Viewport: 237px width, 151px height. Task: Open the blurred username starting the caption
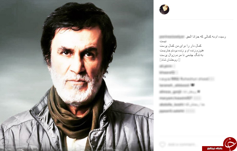pyautogui.click(x=172, y=36)
